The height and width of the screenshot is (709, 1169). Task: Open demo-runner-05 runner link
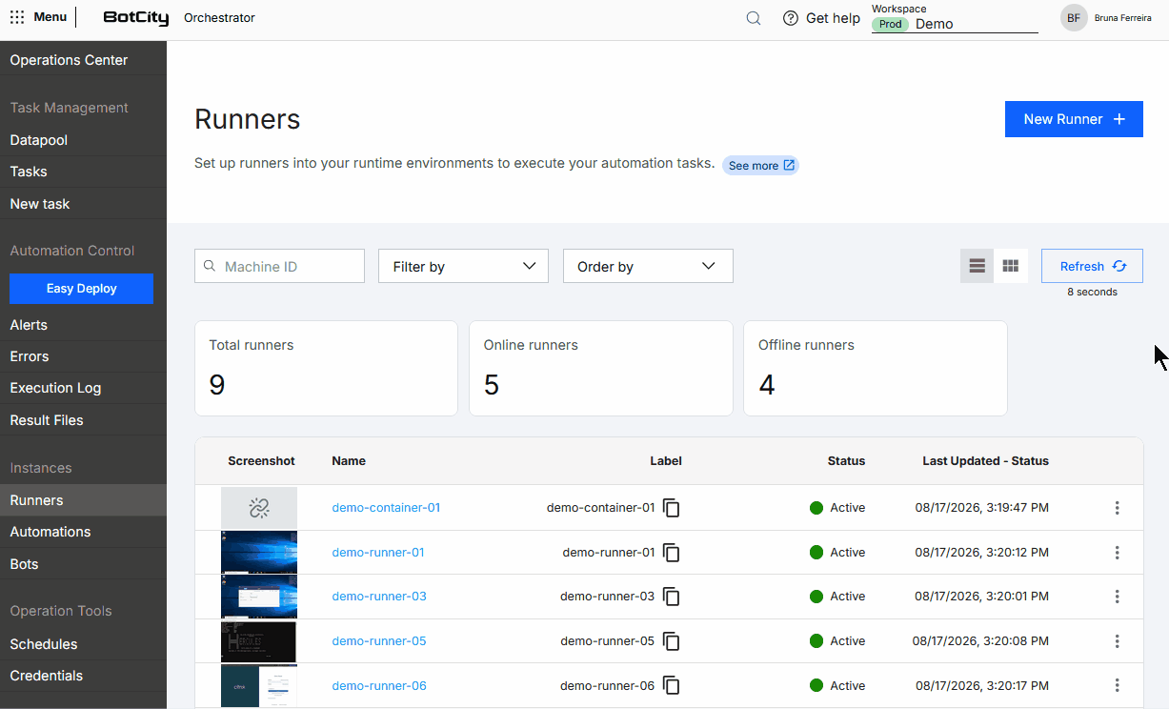(379, 641)
